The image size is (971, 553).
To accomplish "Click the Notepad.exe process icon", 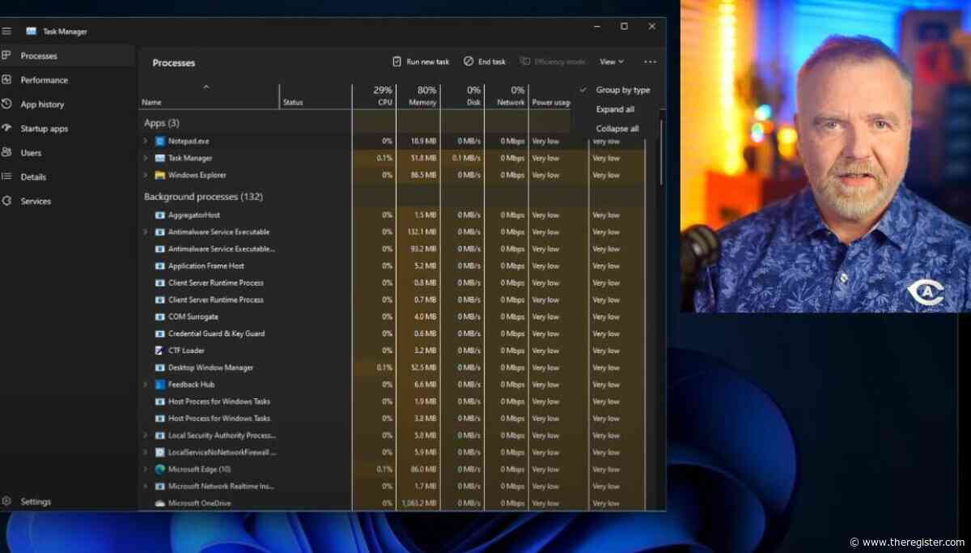I will 159,141.
